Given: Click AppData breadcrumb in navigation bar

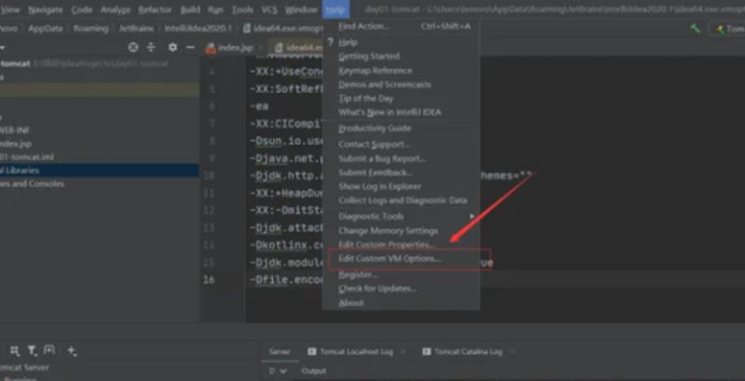Looking at the screenshot, I should tap(45, 29).
